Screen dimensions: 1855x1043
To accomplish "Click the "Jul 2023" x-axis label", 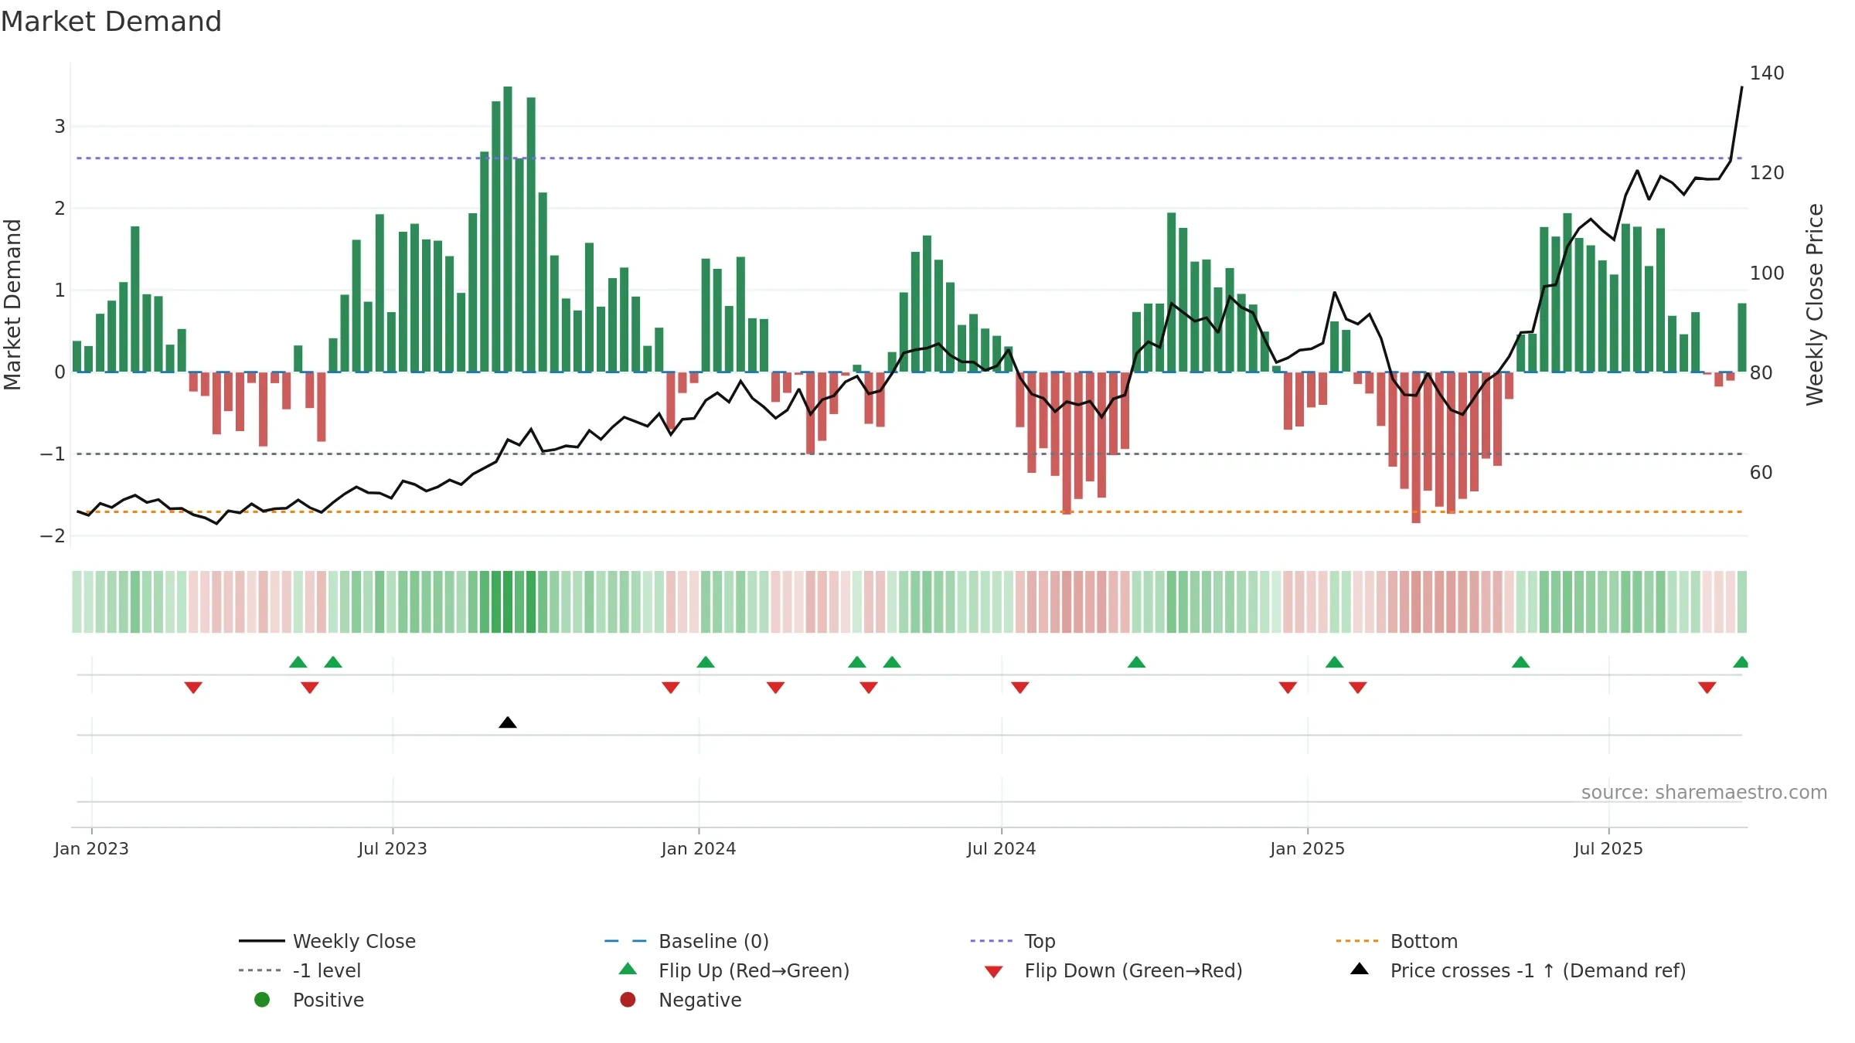I will tap(393, 848).
